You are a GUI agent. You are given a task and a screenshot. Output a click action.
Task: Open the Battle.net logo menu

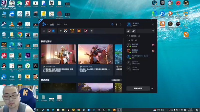[44, 24]
